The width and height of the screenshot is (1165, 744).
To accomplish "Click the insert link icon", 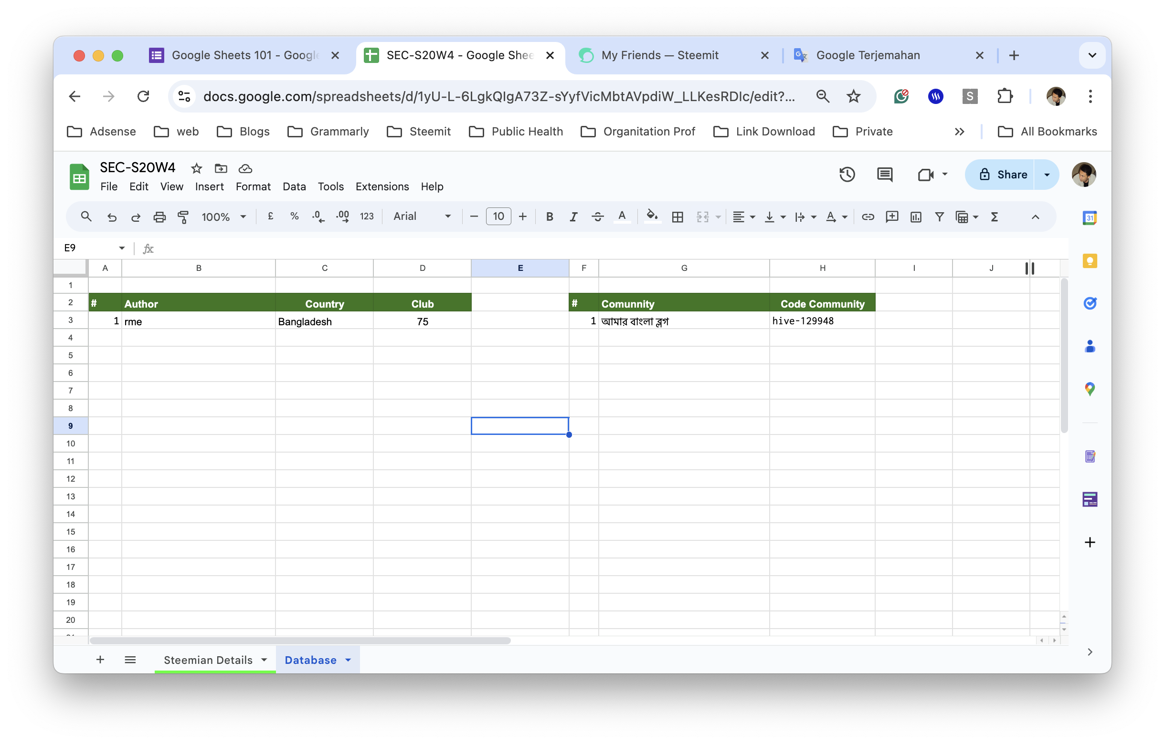I will pos(868,217).
